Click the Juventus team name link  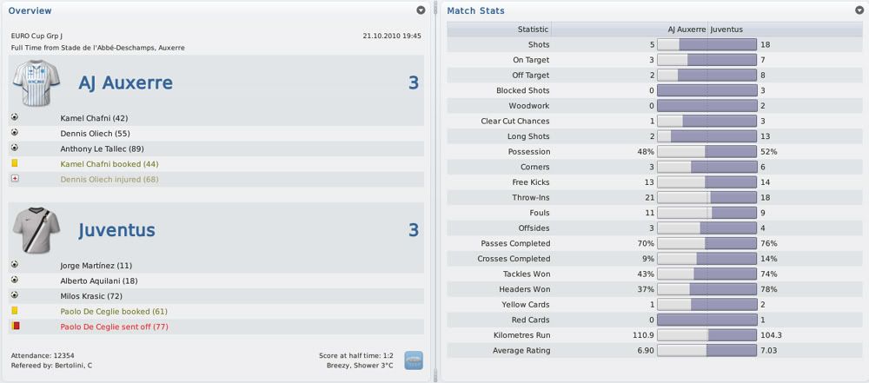(x=116, y=230)
